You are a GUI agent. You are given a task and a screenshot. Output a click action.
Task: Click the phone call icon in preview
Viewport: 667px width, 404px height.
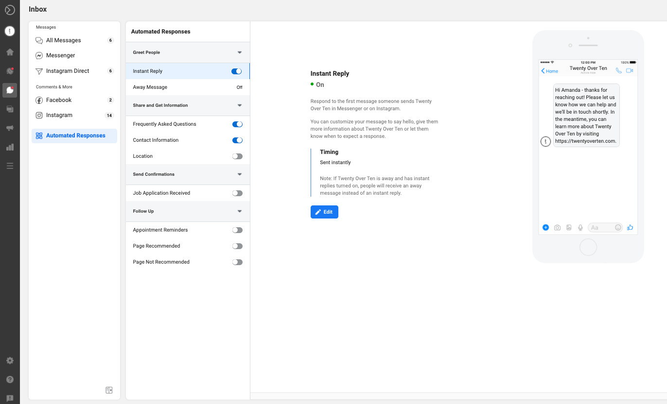pyautogui.click(x=618, y=70)
